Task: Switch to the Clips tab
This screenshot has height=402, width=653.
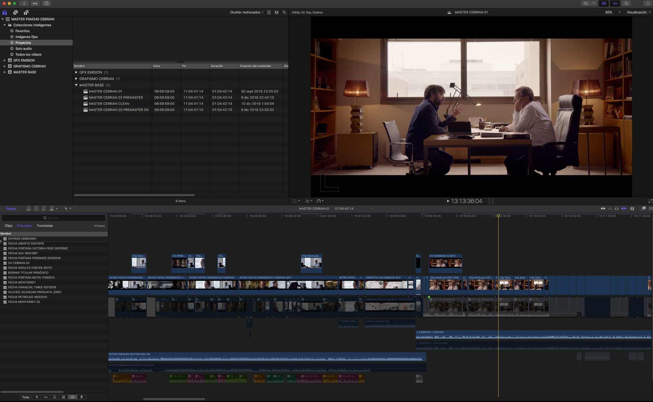Action: click(8, 226)
